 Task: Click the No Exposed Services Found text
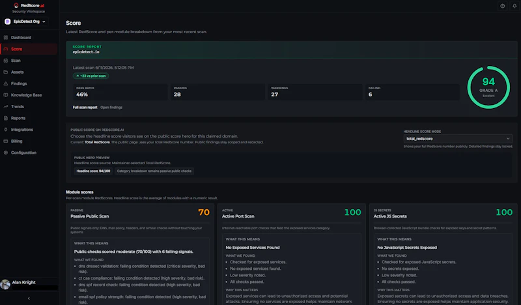pos(253,248)
